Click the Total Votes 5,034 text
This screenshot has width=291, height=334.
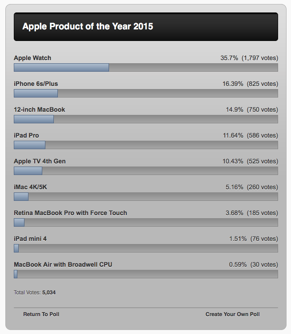click(35, 293)
